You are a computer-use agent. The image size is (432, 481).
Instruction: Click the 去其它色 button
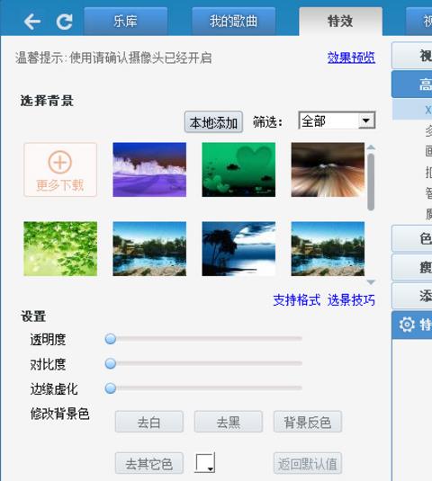point(149,463)
